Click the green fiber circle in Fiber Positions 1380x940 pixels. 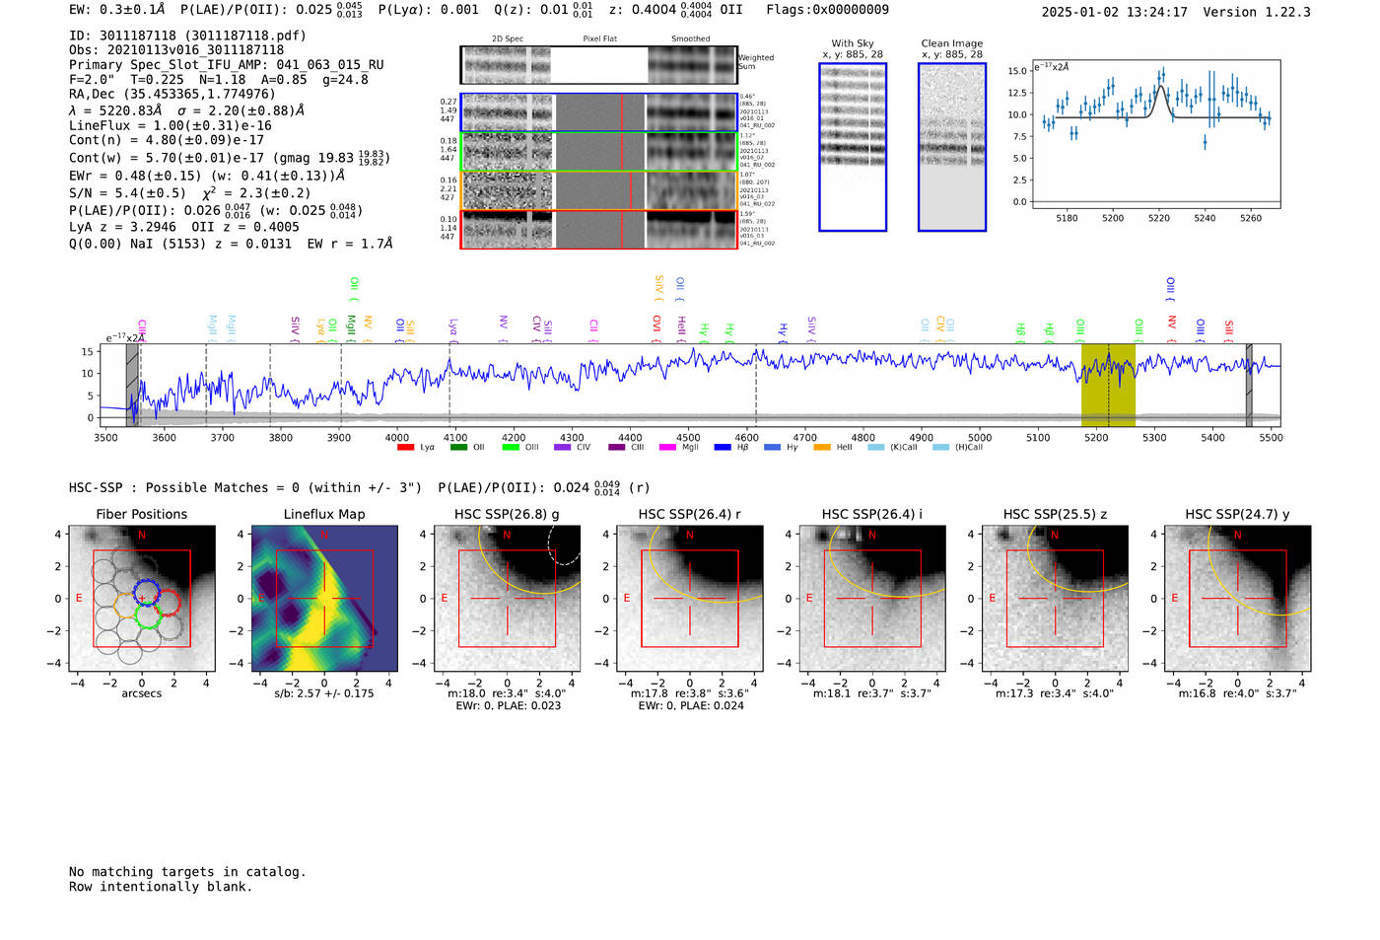click(149, 616)
